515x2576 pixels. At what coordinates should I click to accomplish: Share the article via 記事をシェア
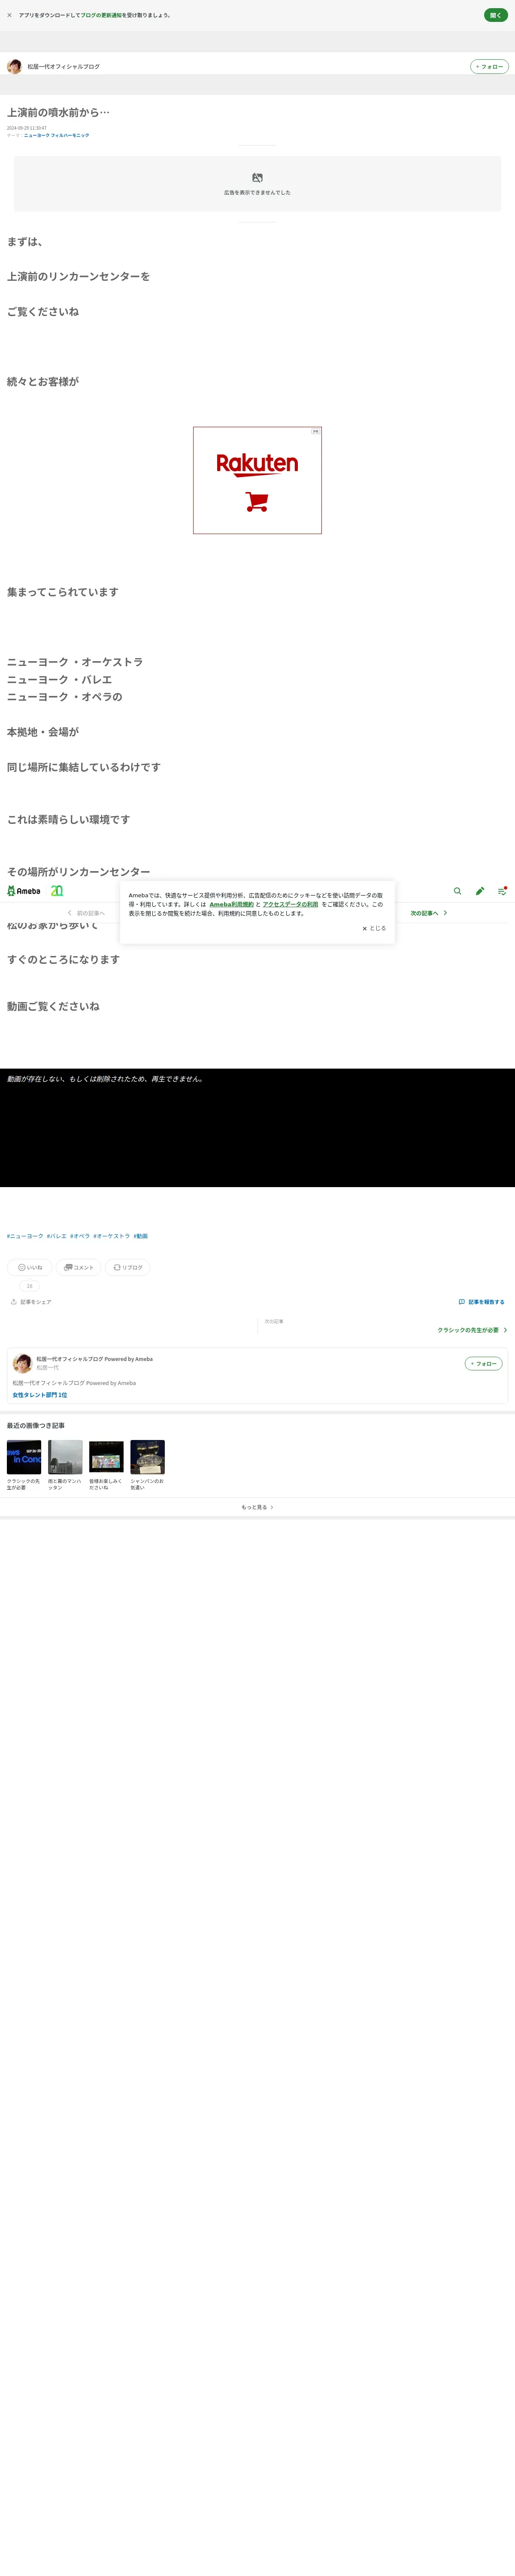(31, 1302)
